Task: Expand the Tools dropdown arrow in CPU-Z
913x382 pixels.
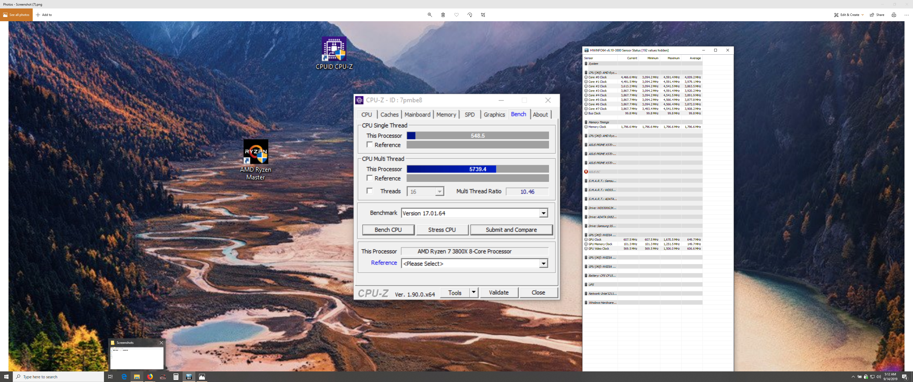Action: [474, 292]
